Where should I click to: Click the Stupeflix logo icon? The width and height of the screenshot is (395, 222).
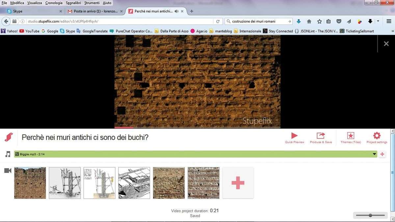9,137
